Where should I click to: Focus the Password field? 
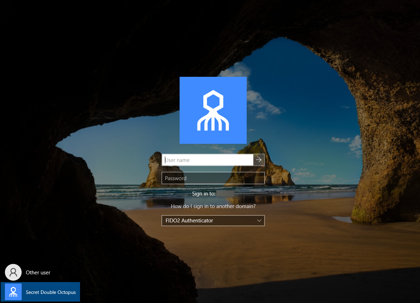click(213, 178)
